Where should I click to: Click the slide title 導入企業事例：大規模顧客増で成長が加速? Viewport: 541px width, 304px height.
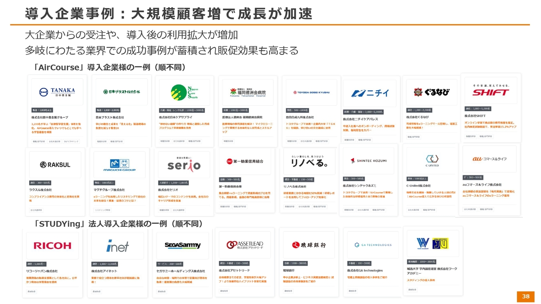pyautogui.click(x=169, y=14)
